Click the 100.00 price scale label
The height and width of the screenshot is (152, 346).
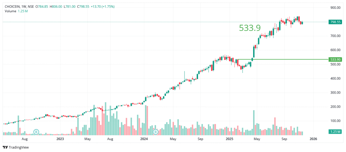(336, 121)
